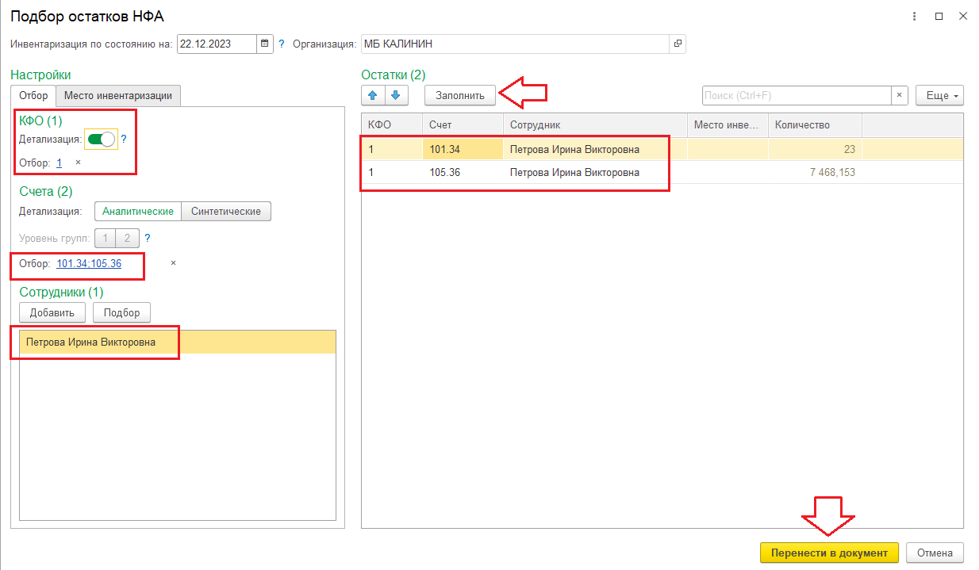The image size is (979, 570).
Task: Click Перенести в документ button
Action: click(x=829, y=553)
